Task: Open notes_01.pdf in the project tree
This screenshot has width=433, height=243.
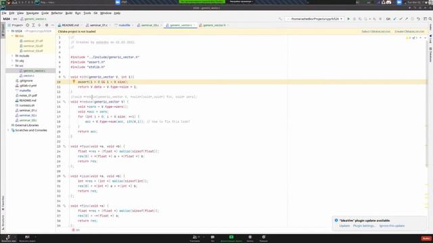Action: pyautogui.click(x=28, y=96)
